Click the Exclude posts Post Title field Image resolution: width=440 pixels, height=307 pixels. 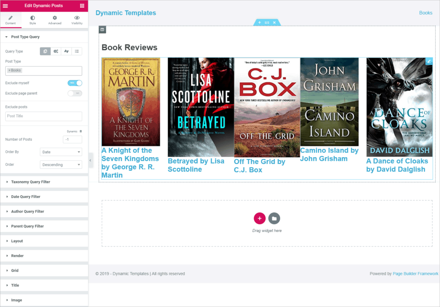(x=43, y=116)
